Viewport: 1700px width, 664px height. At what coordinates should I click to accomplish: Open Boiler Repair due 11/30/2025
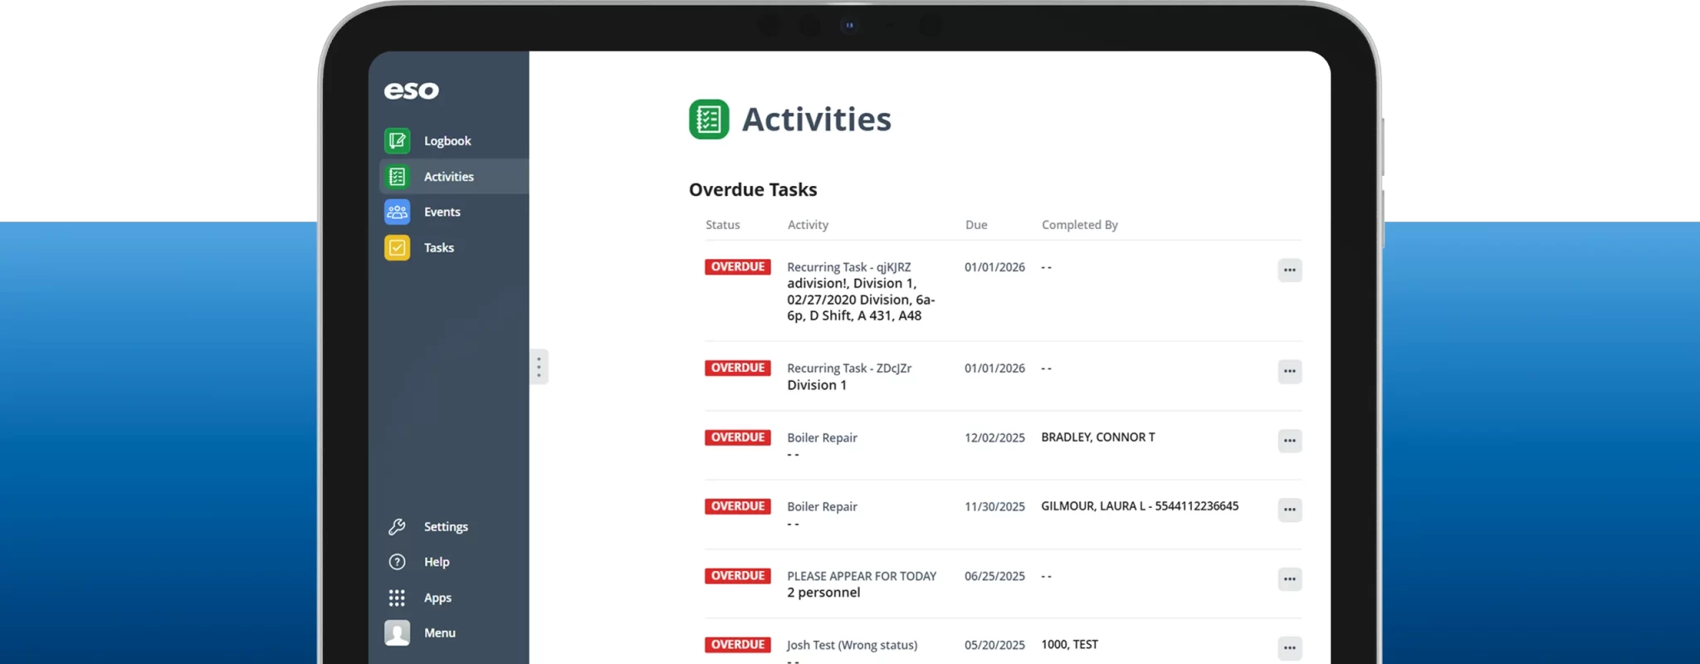coord(822,507)
